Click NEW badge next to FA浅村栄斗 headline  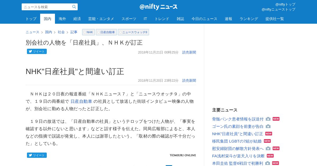pos(270,156)
